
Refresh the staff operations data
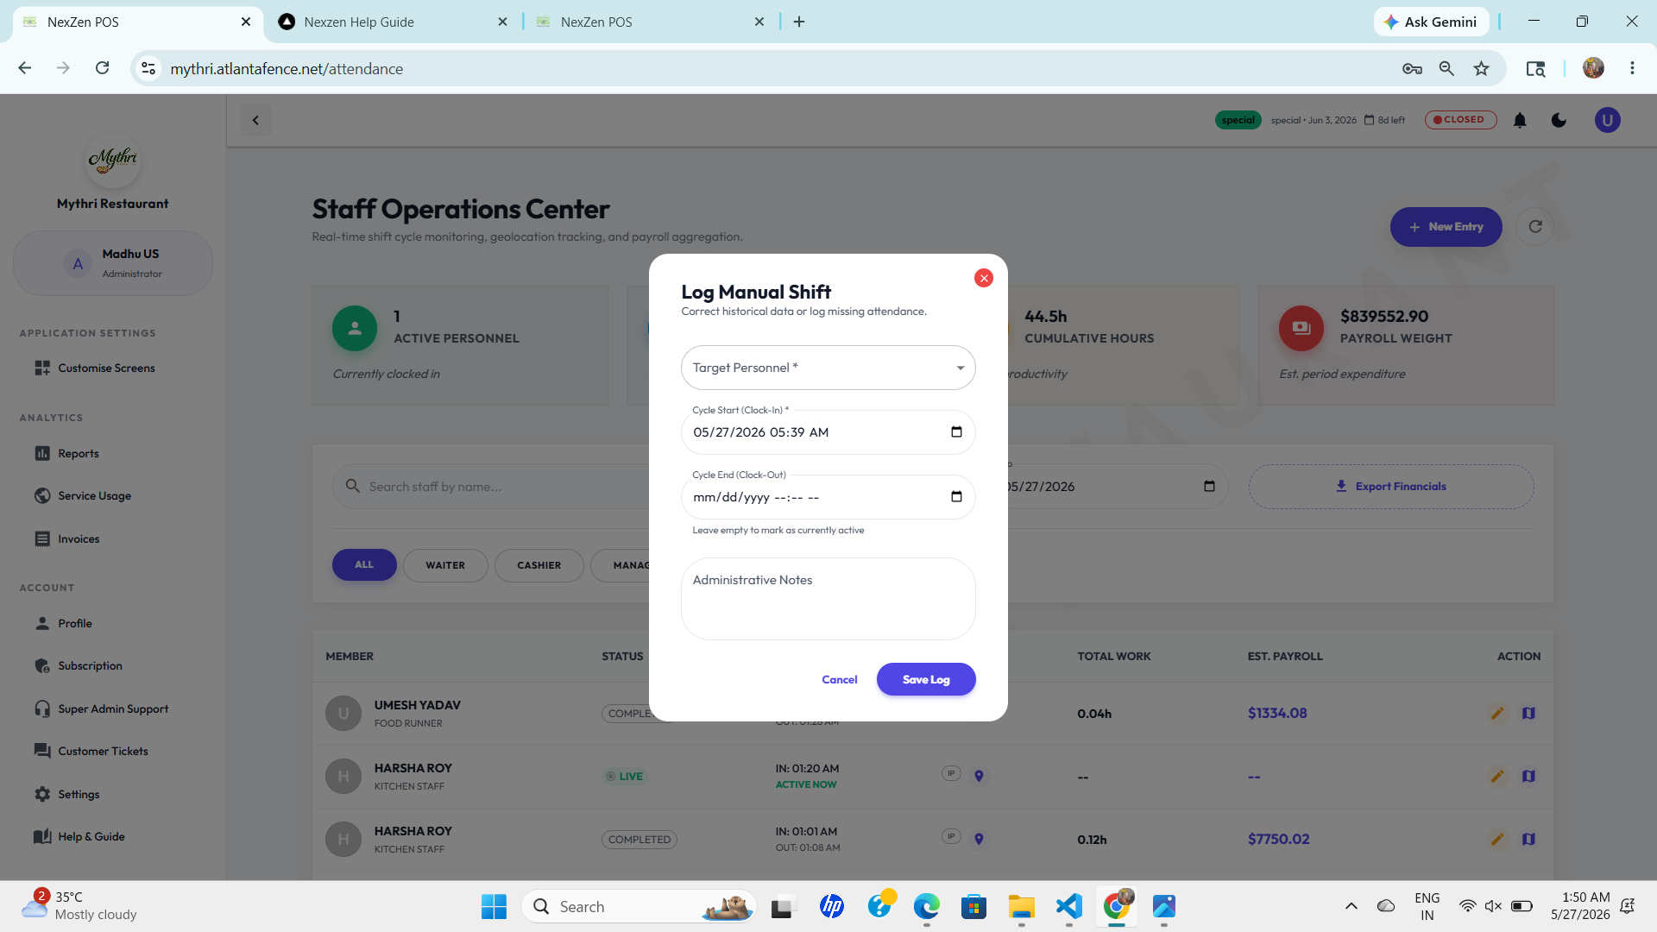click(1535, 227)
